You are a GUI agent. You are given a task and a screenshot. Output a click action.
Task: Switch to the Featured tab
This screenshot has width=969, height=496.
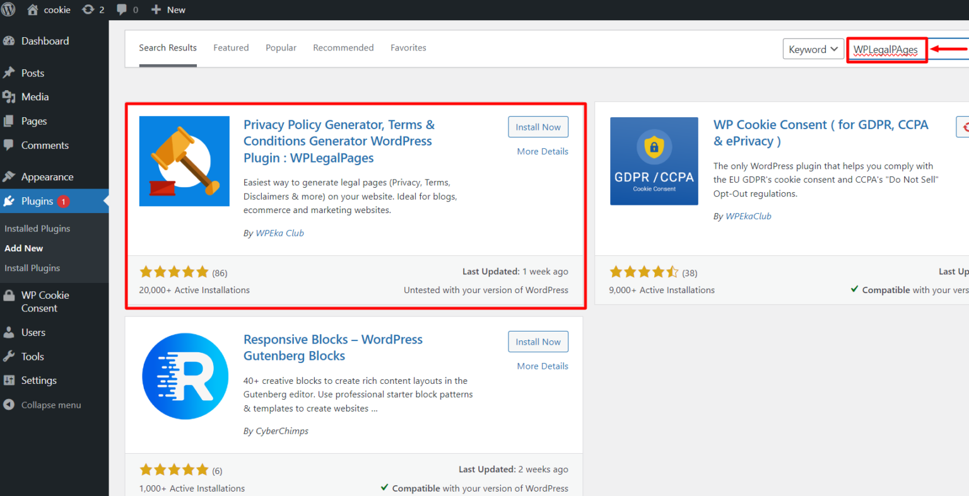click(x=231, y=47)
